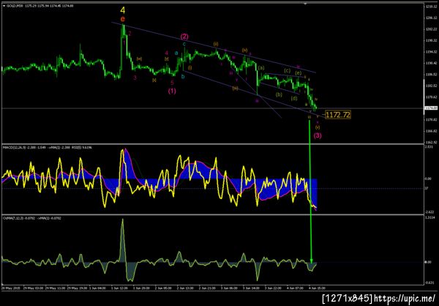
Task: Select the pink 3 wave label
Action: point(135,78)
